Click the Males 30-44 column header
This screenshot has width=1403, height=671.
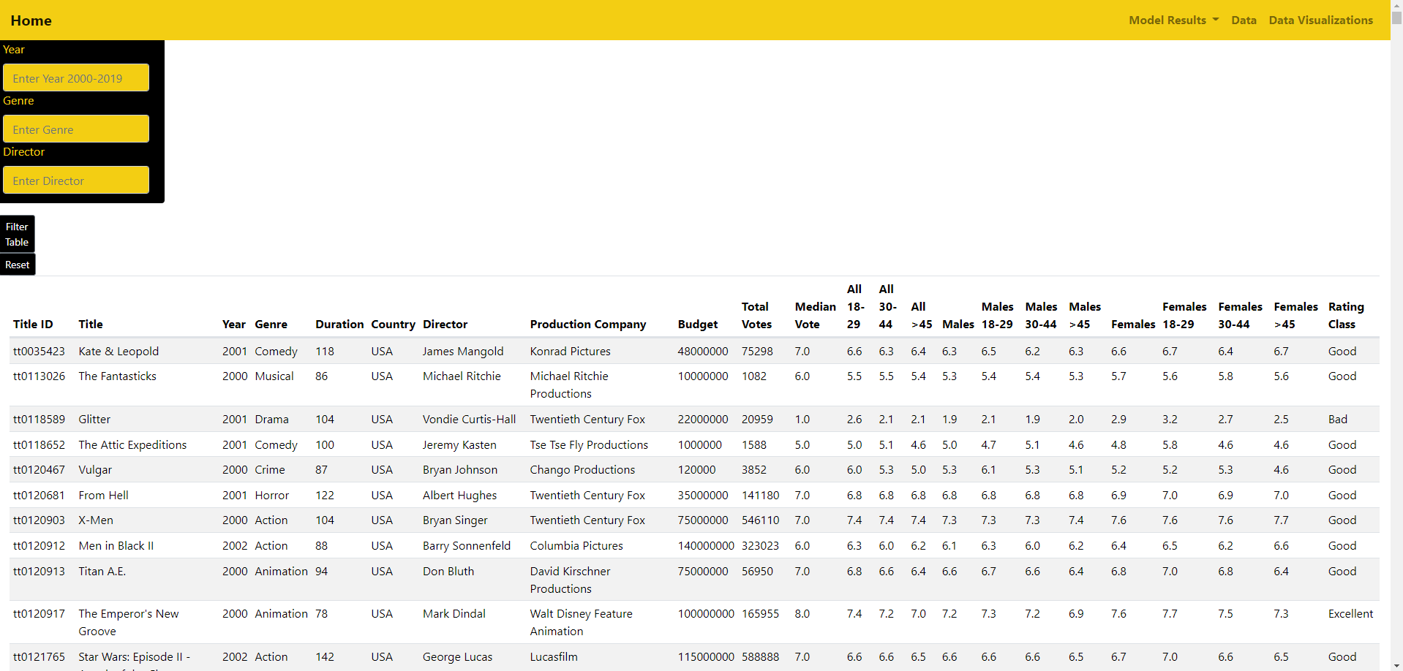(1041, 315)
